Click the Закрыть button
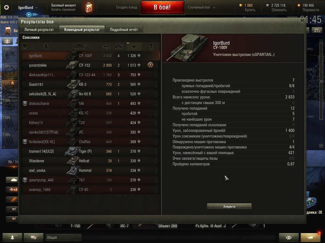This screenshot has height=243, width=325. 229,206
